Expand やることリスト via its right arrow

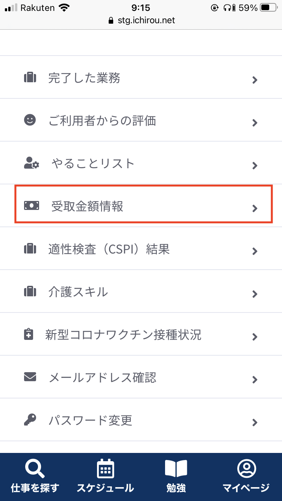(x=255, y=166)
